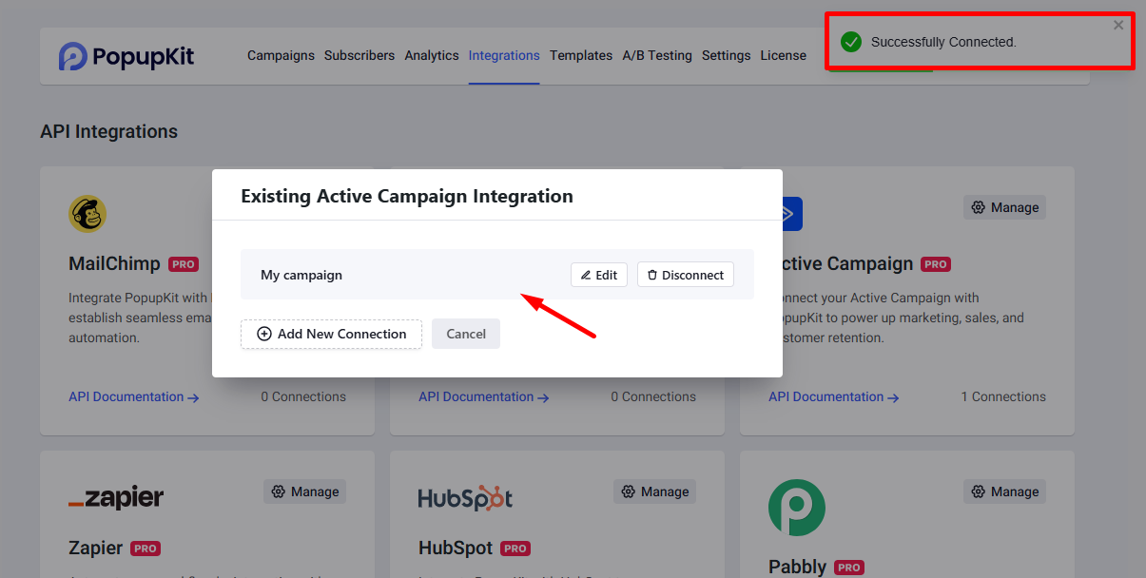Click the HubSpot logo
Screen dimensions: 1146x578
pos(465,498)
